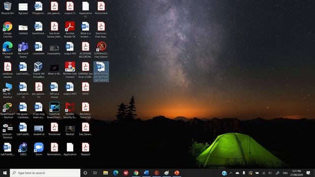
Task: Select the output 456 Word document
Action: pos(70,48)
